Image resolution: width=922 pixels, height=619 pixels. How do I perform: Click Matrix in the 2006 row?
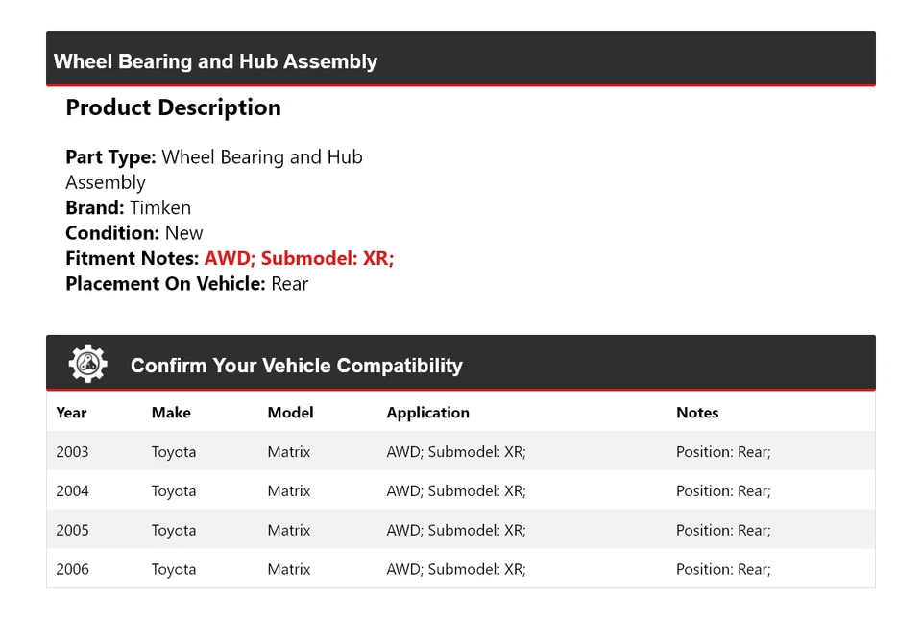coord(289,569)
